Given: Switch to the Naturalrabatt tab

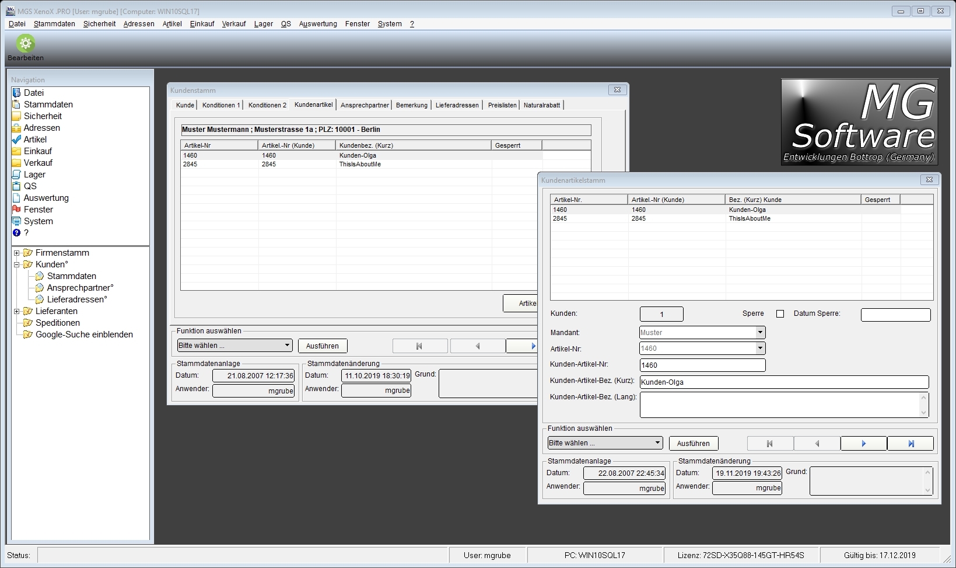Looking at the screenshot, I should click(542, 105).
